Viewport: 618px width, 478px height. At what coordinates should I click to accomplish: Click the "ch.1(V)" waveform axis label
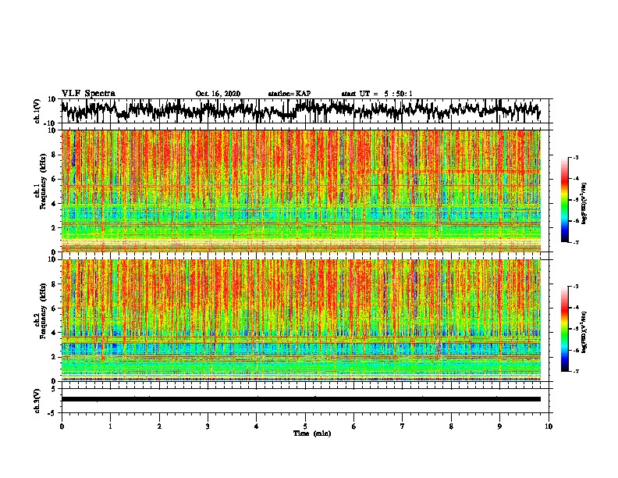tap(37, 111)
